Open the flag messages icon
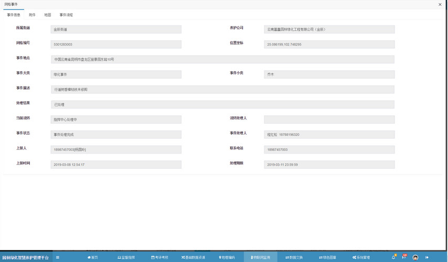The width and height of the screenshot is (448, 262). (404, 257)
